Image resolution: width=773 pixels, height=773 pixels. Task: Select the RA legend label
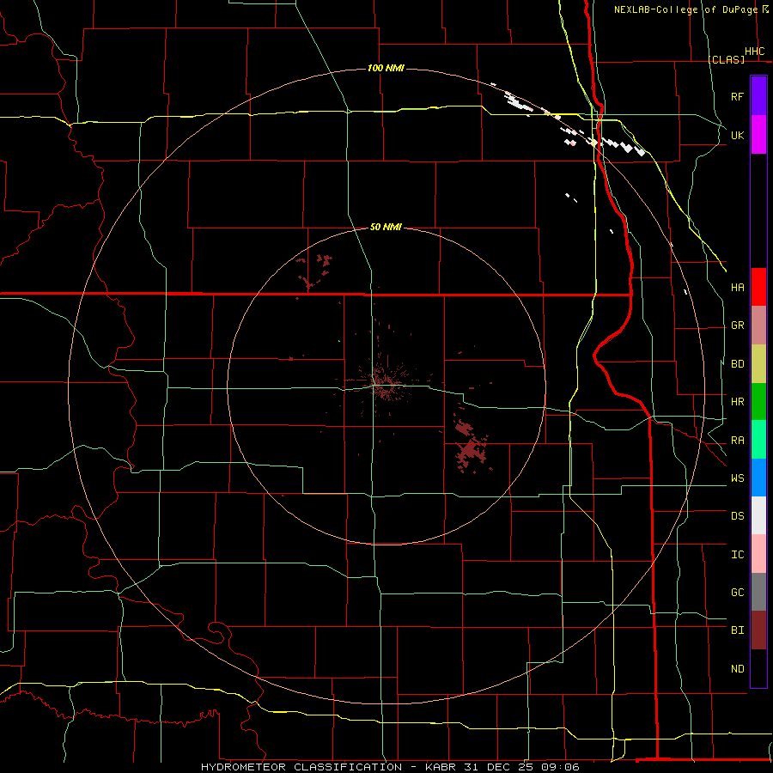click(737, 440)
